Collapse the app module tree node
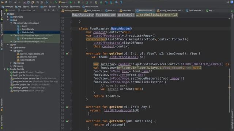The image size is (234, 131). tap(5, 14)
